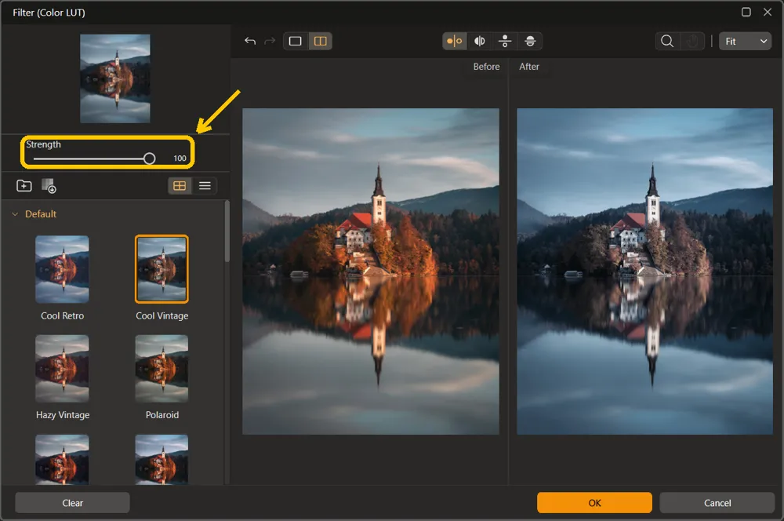Click the Polaroid label text
The height and width of the screenshot is (521, 784).
[x=162, y=415]
